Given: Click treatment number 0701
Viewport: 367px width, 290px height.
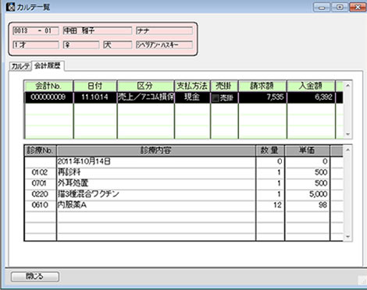Looking at the screenshot, I should 40,183.
